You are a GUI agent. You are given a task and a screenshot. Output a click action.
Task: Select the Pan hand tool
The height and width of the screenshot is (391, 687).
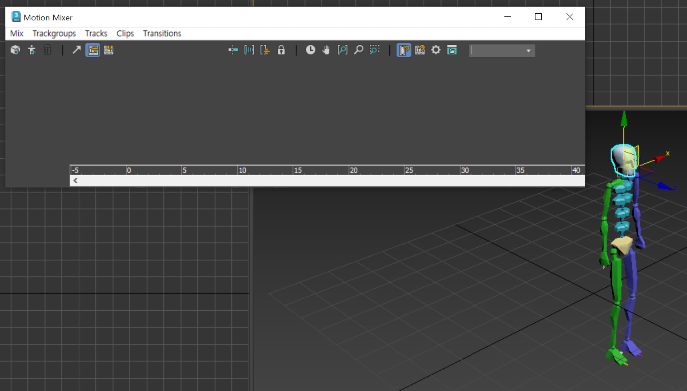click(x=326, y=50)
